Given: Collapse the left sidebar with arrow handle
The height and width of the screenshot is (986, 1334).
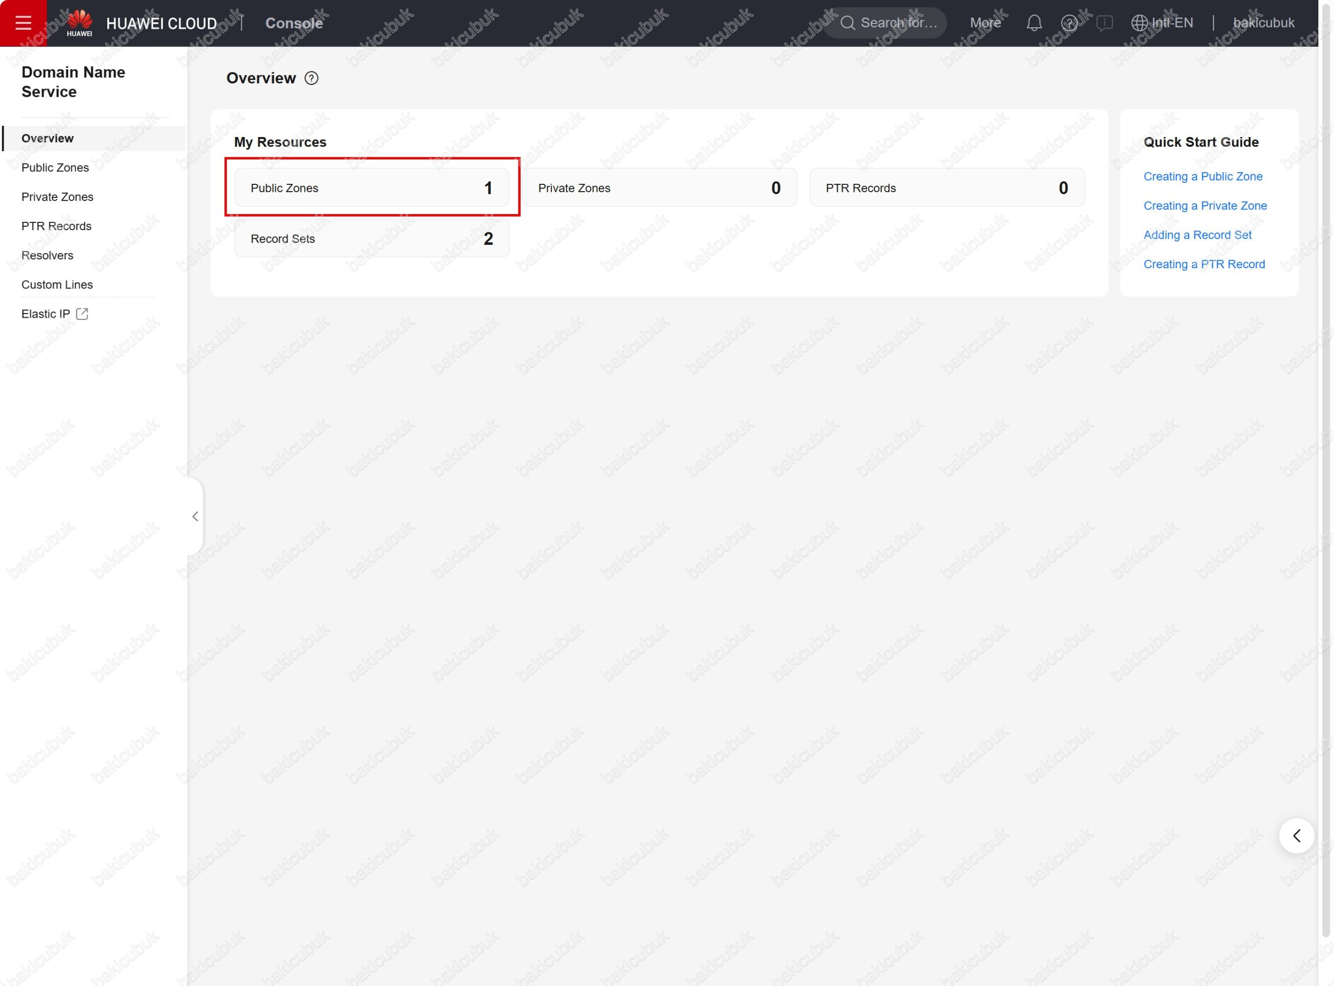Looking at the screenshot, I should click(x=195, y=516).
